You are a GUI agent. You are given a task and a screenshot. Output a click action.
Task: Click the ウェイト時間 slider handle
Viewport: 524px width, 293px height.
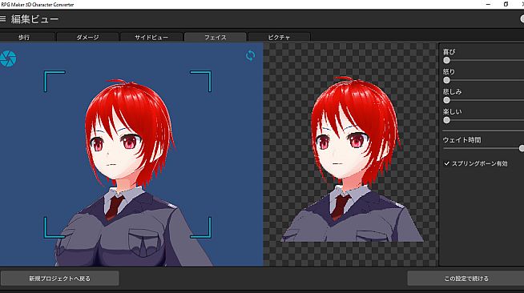522,148
